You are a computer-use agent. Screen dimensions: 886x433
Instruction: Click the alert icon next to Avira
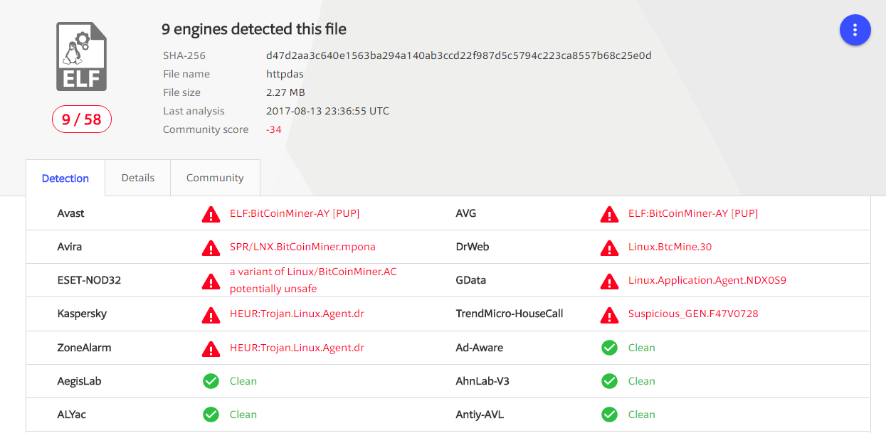[211, 247]
